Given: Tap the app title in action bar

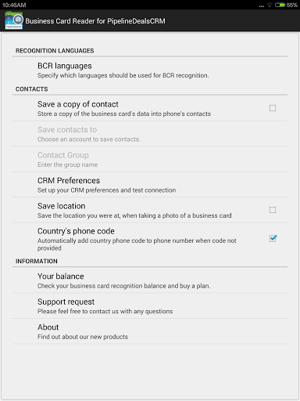Looking at the screenshot, I should tap(95, 21).
